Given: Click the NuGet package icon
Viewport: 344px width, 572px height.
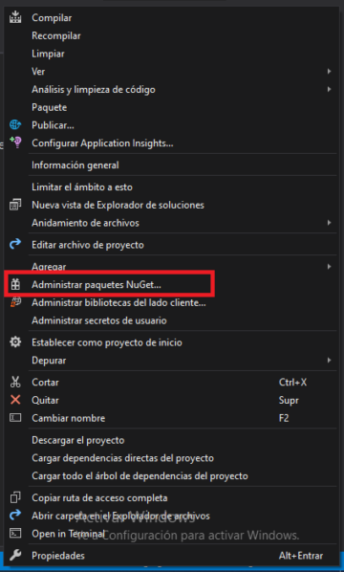Looking at the screenshot, I should [15, 284].
